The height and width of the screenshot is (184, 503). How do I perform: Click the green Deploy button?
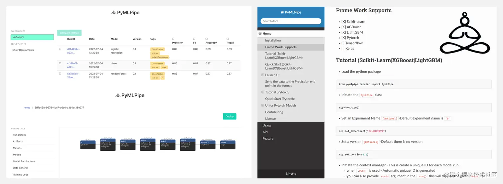tap(230, 116)
